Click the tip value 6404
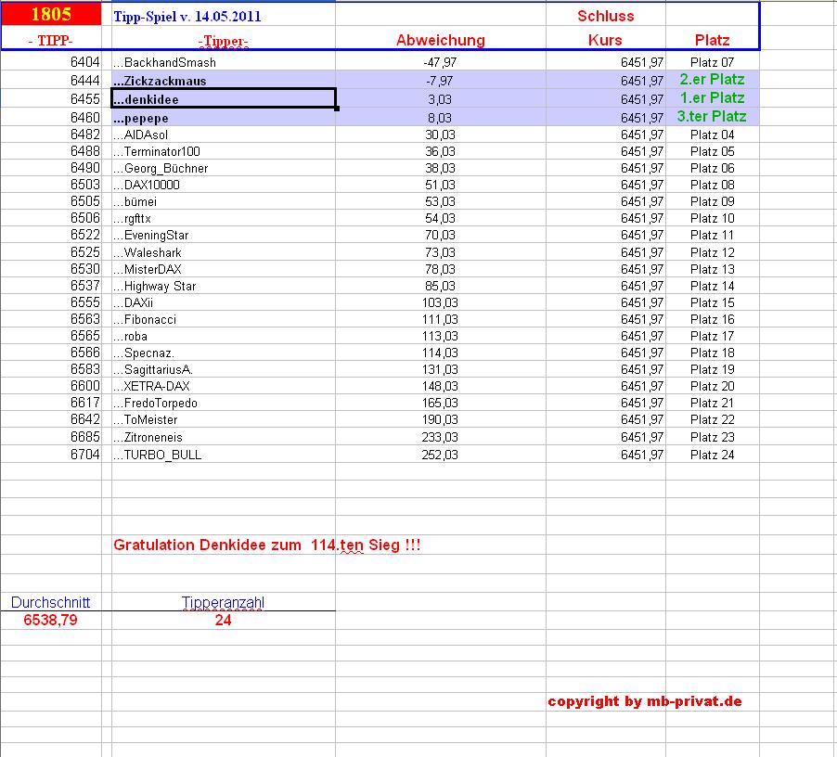Image resolution: width=837 pixels, height=757 pixels. click(x=84, y=62)
